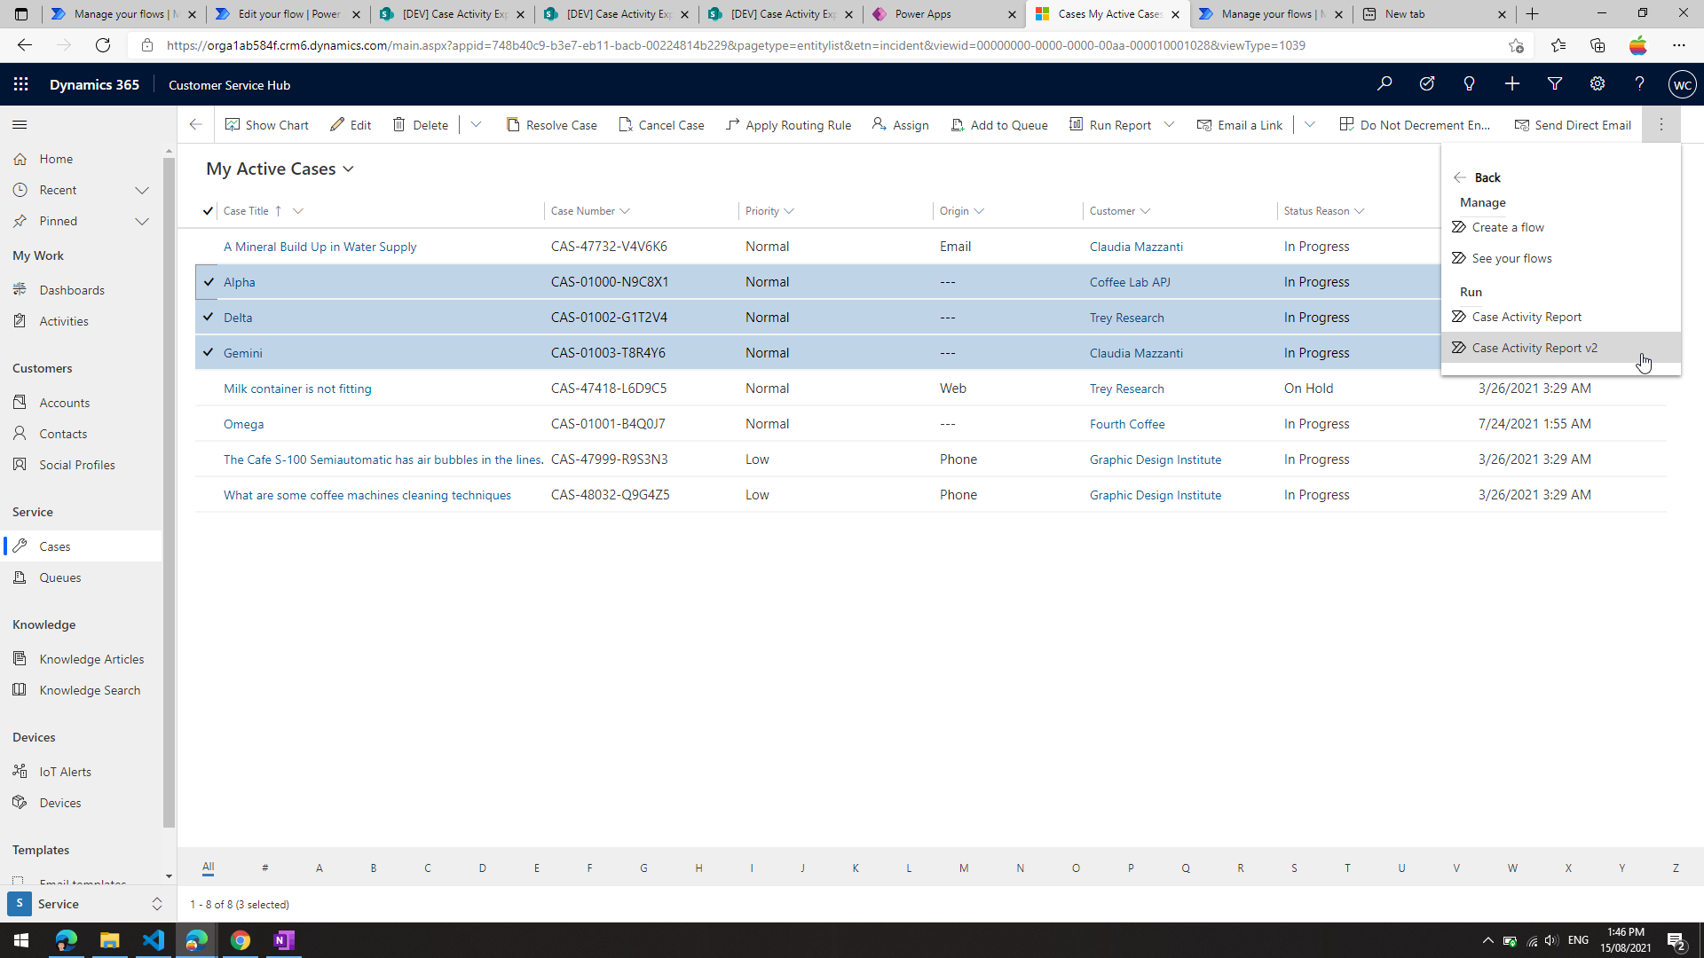The height and width of the screenshot is (958, 1704).
Task: Click the advanced find funnel icon
Action: click(1555, 84)
